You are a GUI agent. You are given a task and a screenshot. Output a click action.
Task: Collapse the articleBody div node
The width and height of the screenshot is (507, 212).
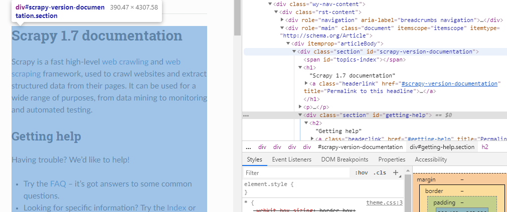coord(288,44)
